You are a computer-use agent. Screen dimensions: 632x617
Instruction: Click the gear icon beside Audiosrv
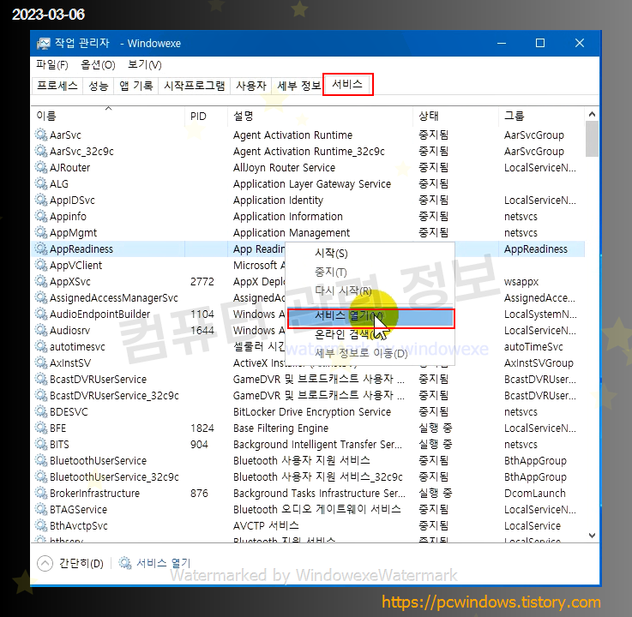point(40,330)
